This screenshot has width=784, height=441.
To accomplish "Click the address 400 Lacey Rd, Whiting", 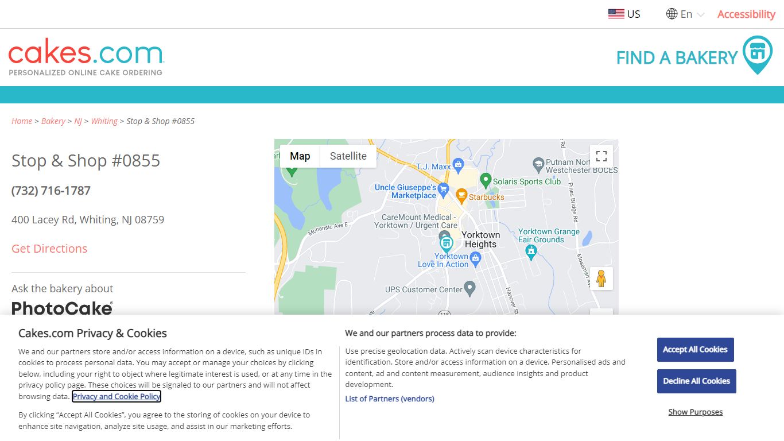I will (x=88, y=220).
